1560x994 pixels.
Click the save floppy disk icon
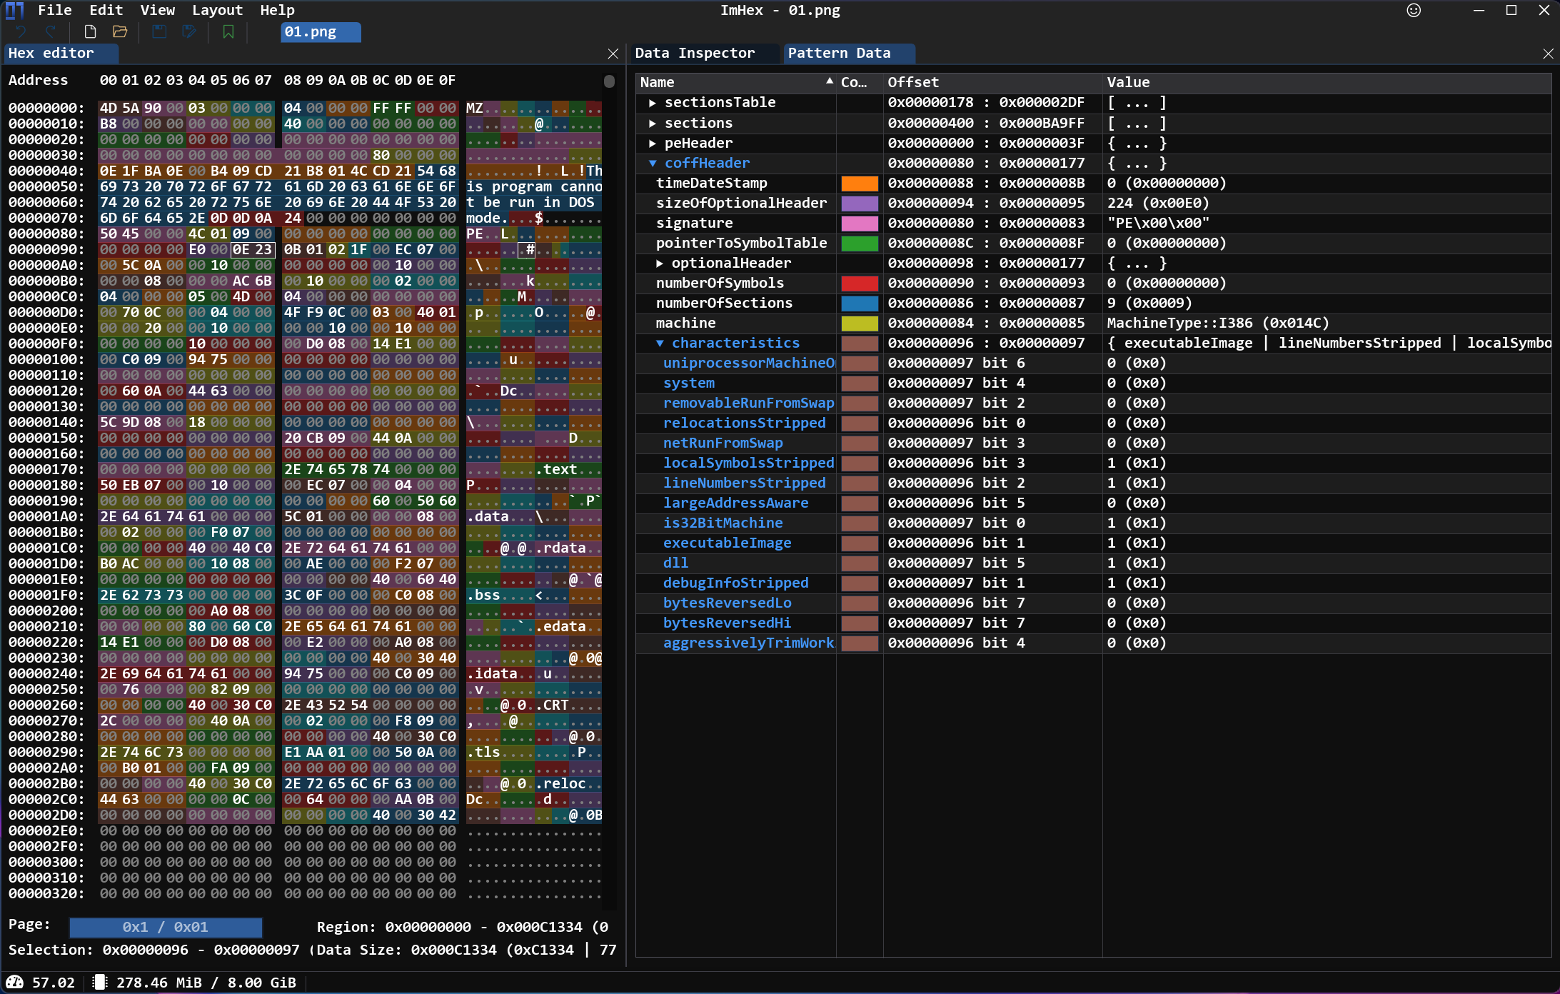[159, 31]
